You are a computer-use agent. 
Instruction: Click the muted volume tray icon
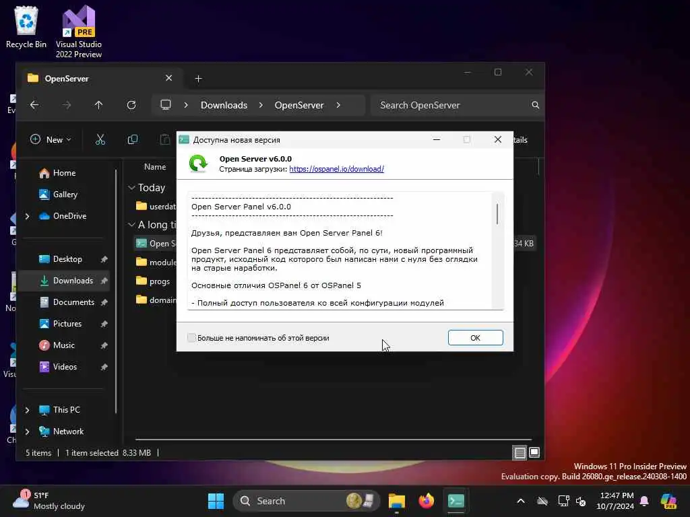tap(581, 501)
